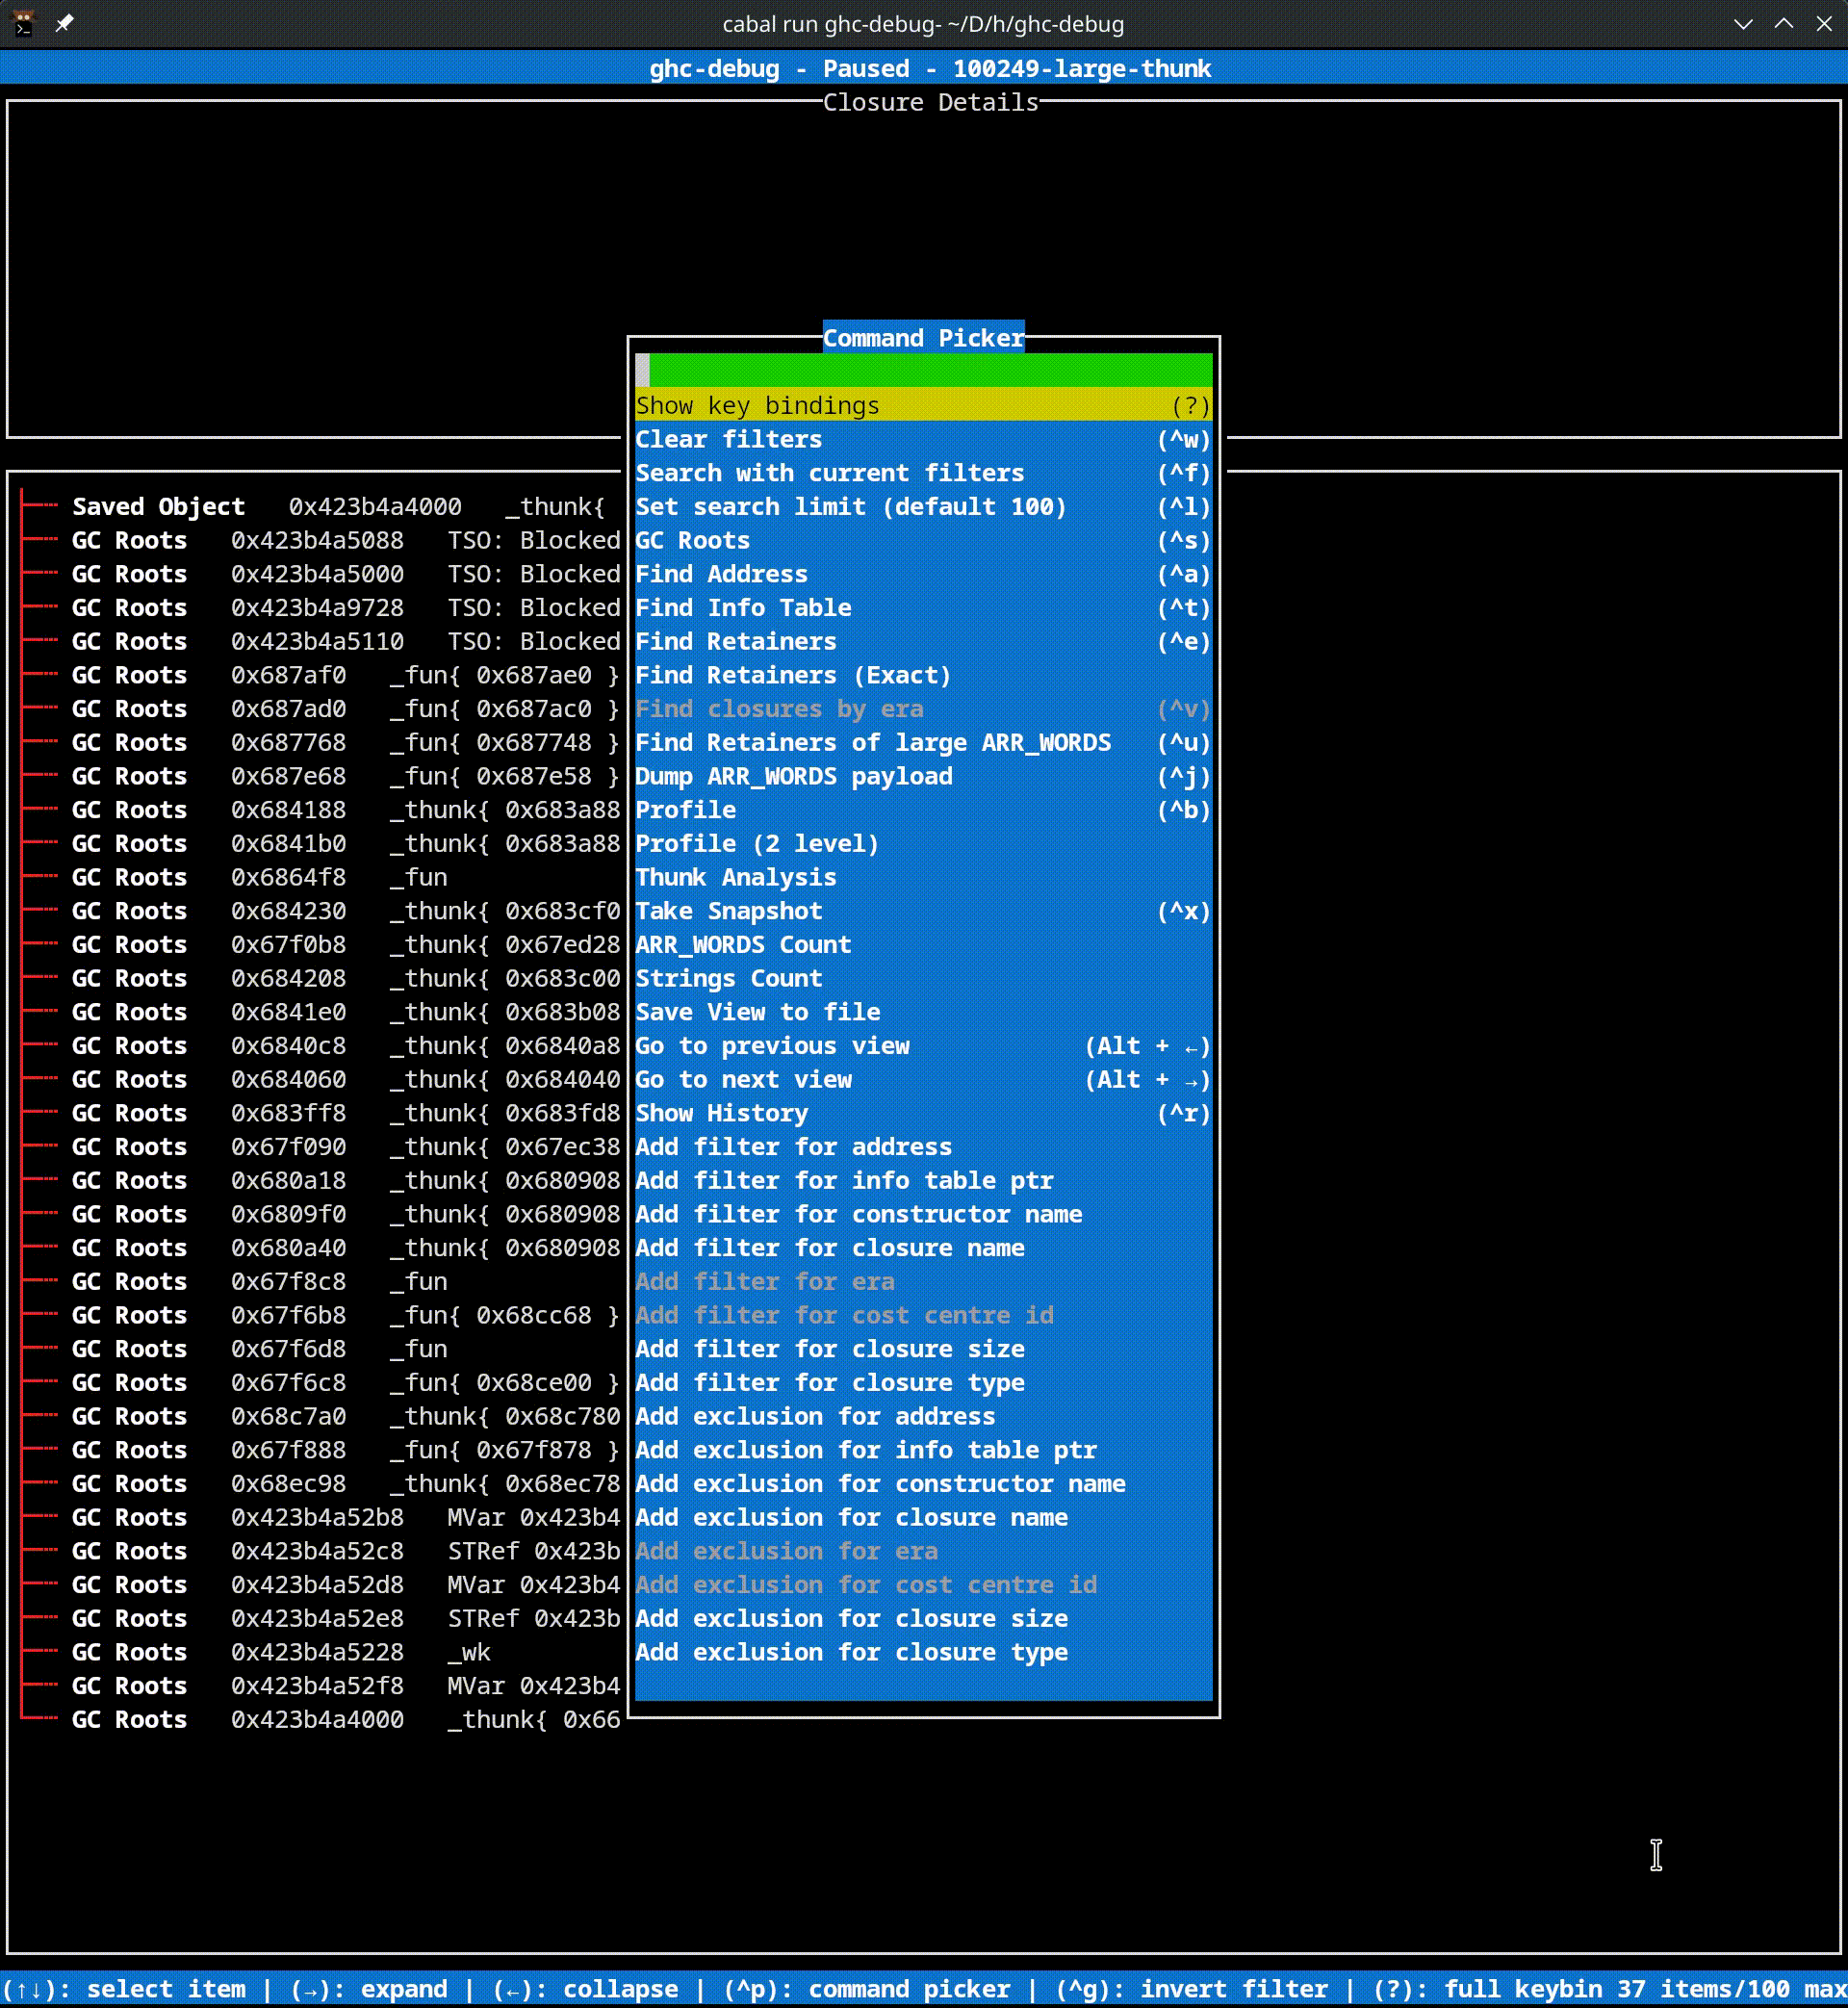Select 'Go to next view'

coord(923,1080)
